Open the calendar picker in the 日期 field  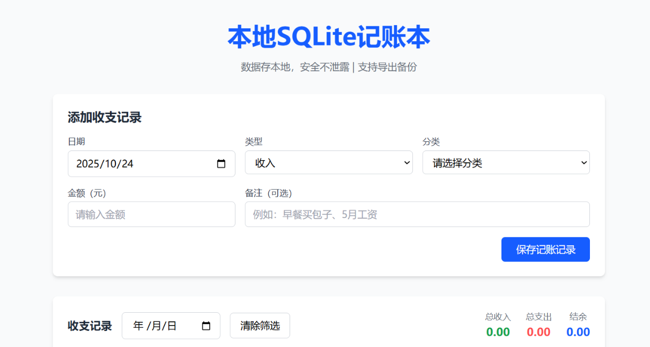click(x=221, y=164)
